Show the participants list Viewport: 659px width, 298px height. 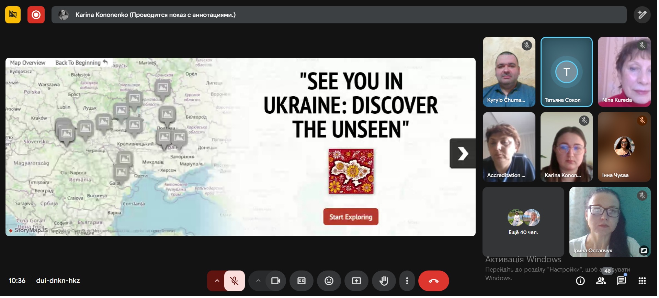pyautogui.click(x=601, y=281)
